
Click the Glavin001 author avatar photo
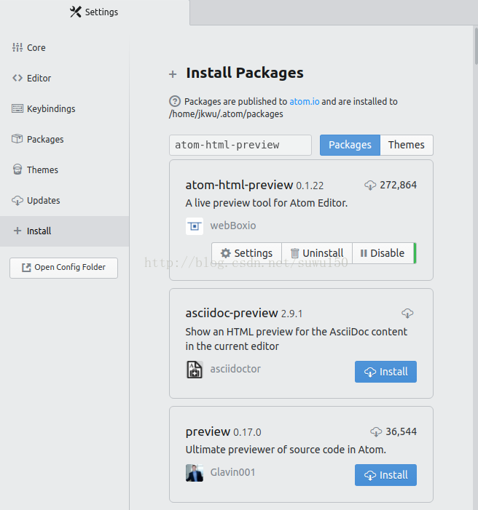(195, 473)
